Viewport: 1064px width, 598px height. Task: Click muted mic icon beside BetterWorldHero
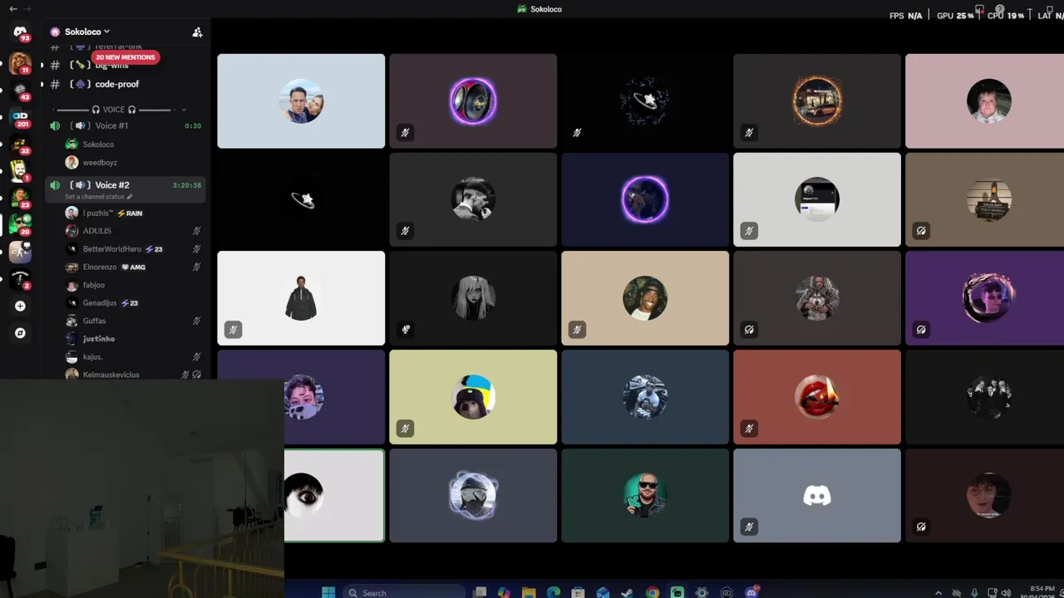[197, 249]
